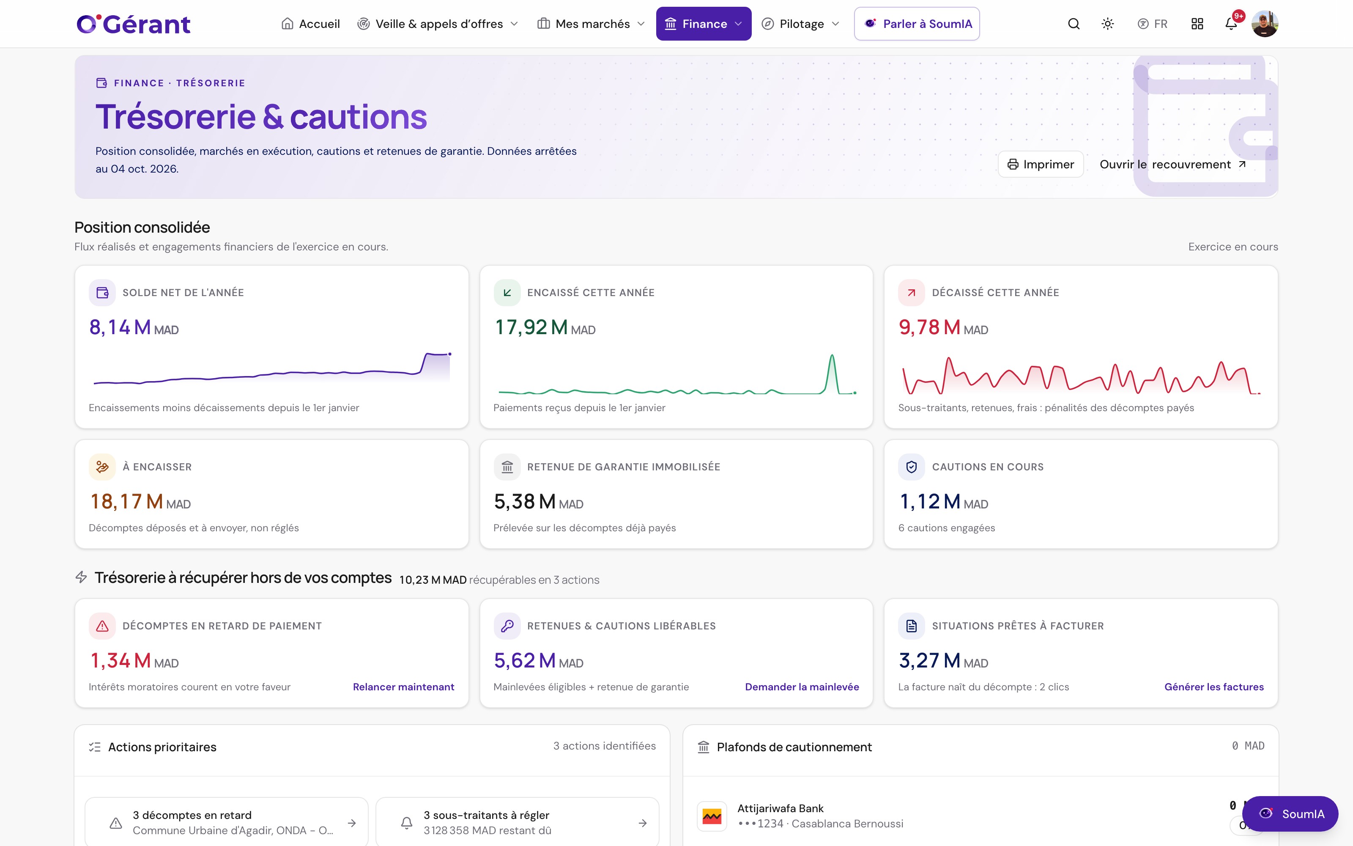Viewport: 1353px width, 846px height.
Task: Go to Accueil home tab
Action: click(x=311, y=24)
